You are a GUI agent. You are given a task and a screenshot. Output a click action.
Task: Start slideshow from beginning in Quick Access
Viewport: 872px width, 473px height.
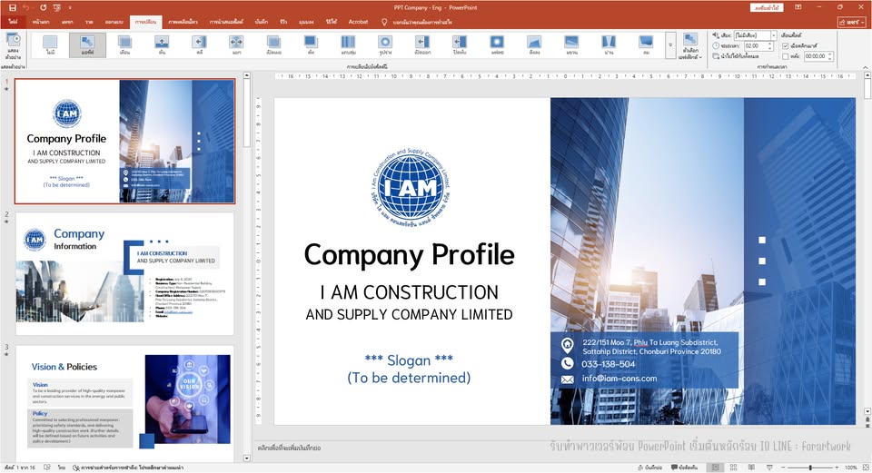[x=56, y=8]
